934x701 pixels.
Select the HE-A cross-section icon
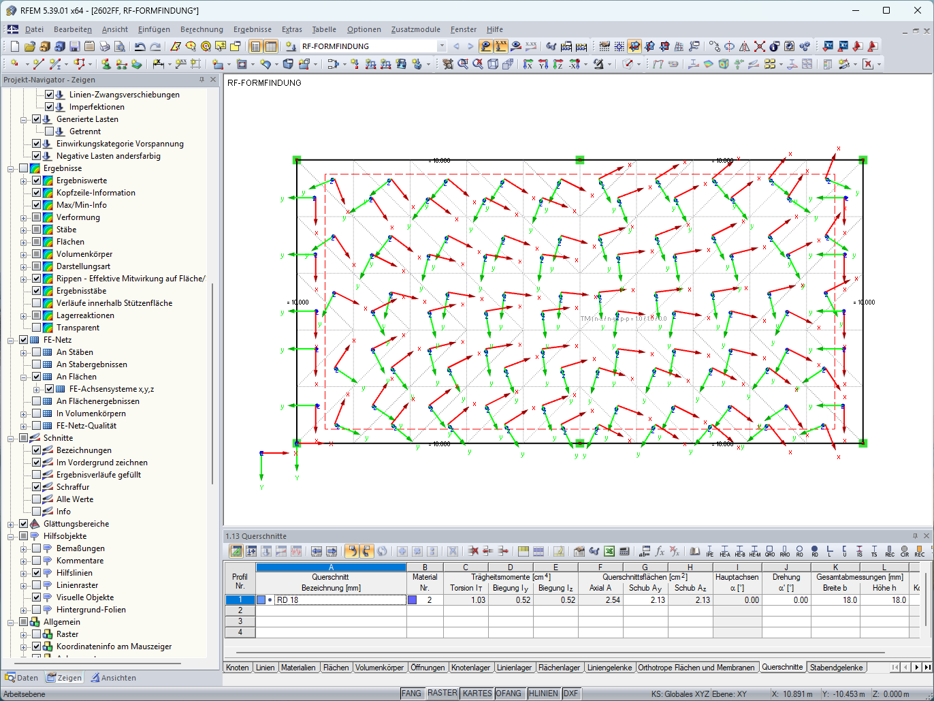[x=724, y=551]
